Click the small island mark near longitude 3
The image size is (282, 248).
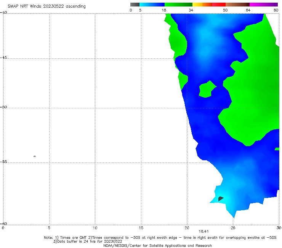[35, 156]
